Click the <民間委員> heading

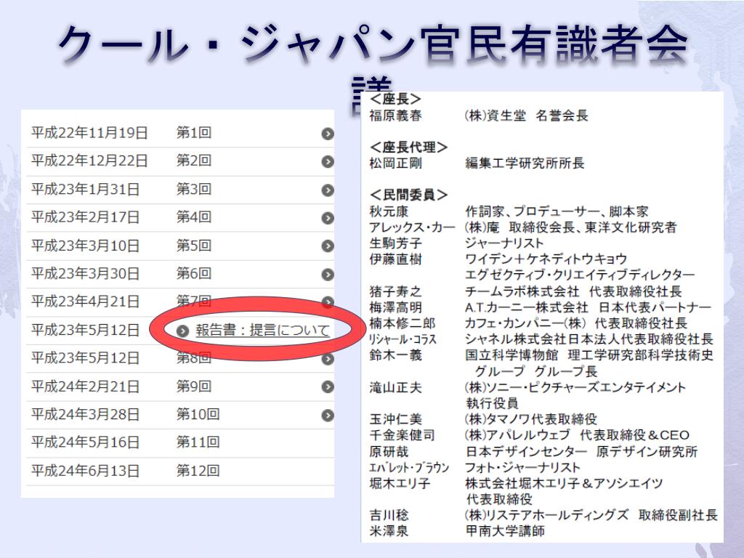[408, 195]
